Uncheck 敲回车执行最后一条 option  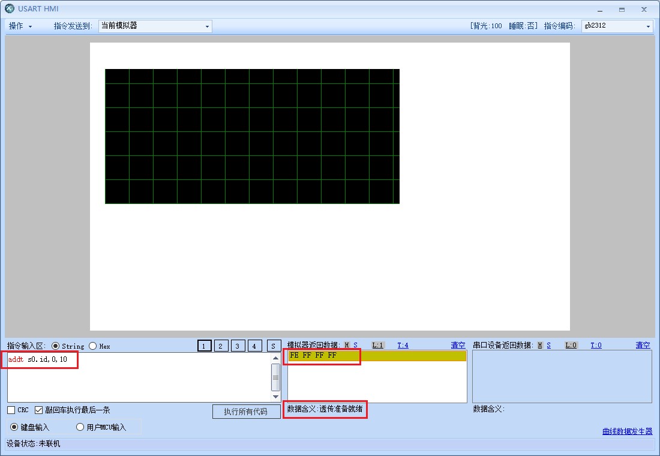[x=39, y=410]
